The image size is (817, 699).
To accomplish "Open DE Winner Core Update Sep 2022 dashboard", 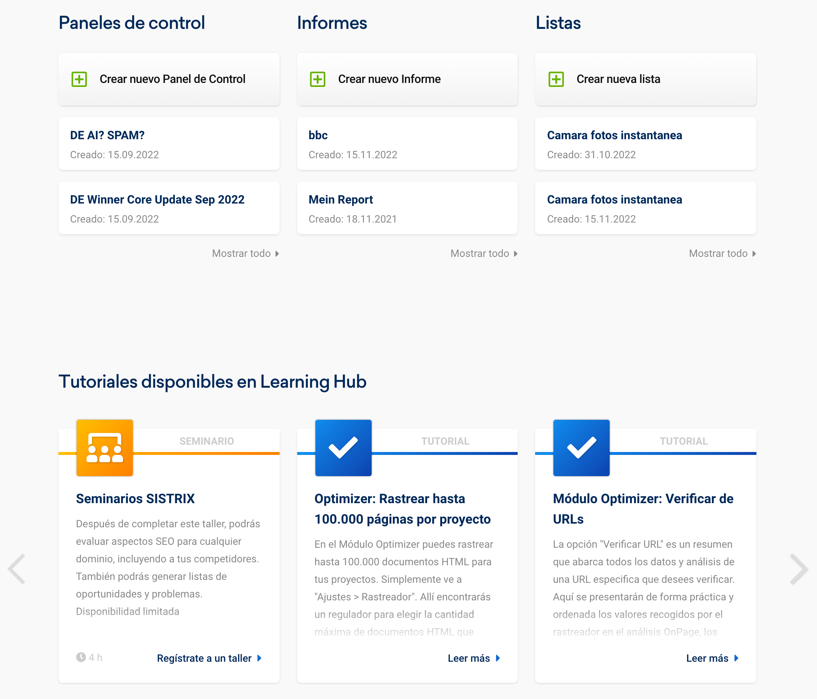I will 157,200.
